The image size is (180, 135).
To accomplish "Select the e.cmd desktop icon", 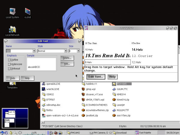I will click(28, 11).
